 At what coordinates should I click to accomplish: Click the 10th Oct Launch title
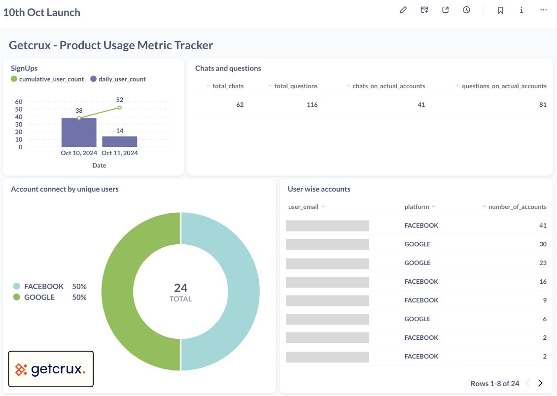point(41,12)
